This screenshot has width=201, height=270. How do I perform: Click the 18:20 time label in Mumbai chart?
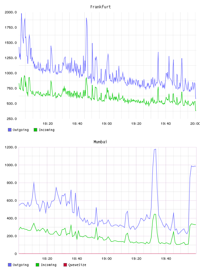(x=47, y=259)
